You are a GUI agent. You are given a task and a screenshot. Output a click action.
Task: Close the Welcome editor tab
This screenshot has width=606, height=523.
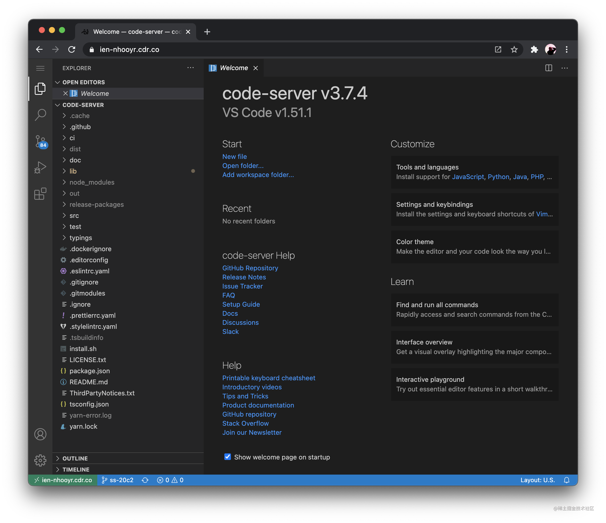pos(256,68)
